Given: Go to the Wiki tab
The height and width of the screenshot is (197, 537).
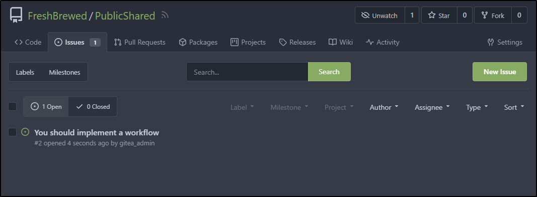Looking at the screenshot, I should click(341, 42).
